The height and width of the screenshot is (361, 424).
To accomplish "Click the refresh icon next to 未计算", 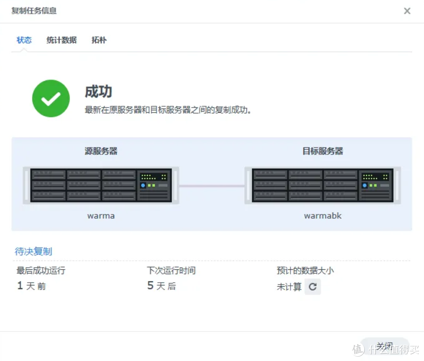I will click(312, 286).
